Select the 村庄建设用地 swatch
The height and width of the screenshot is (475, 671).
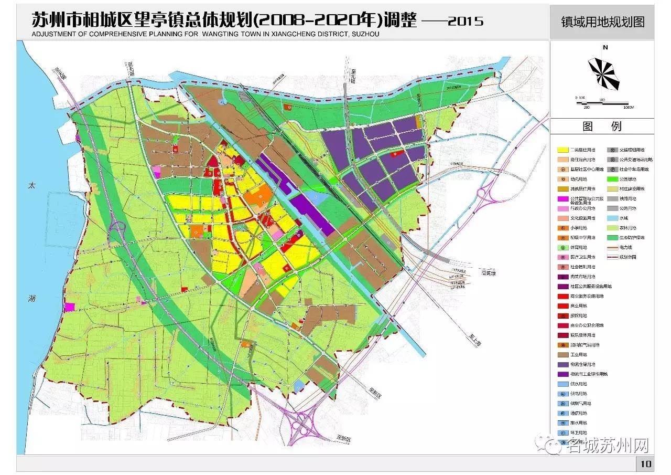[x=612, y=188]
